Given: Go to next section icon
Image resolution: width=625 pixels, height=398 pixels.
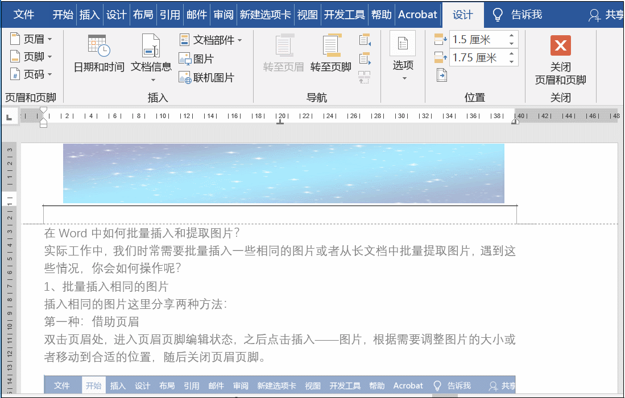Looking at the screenshot, I should (365, 58).
